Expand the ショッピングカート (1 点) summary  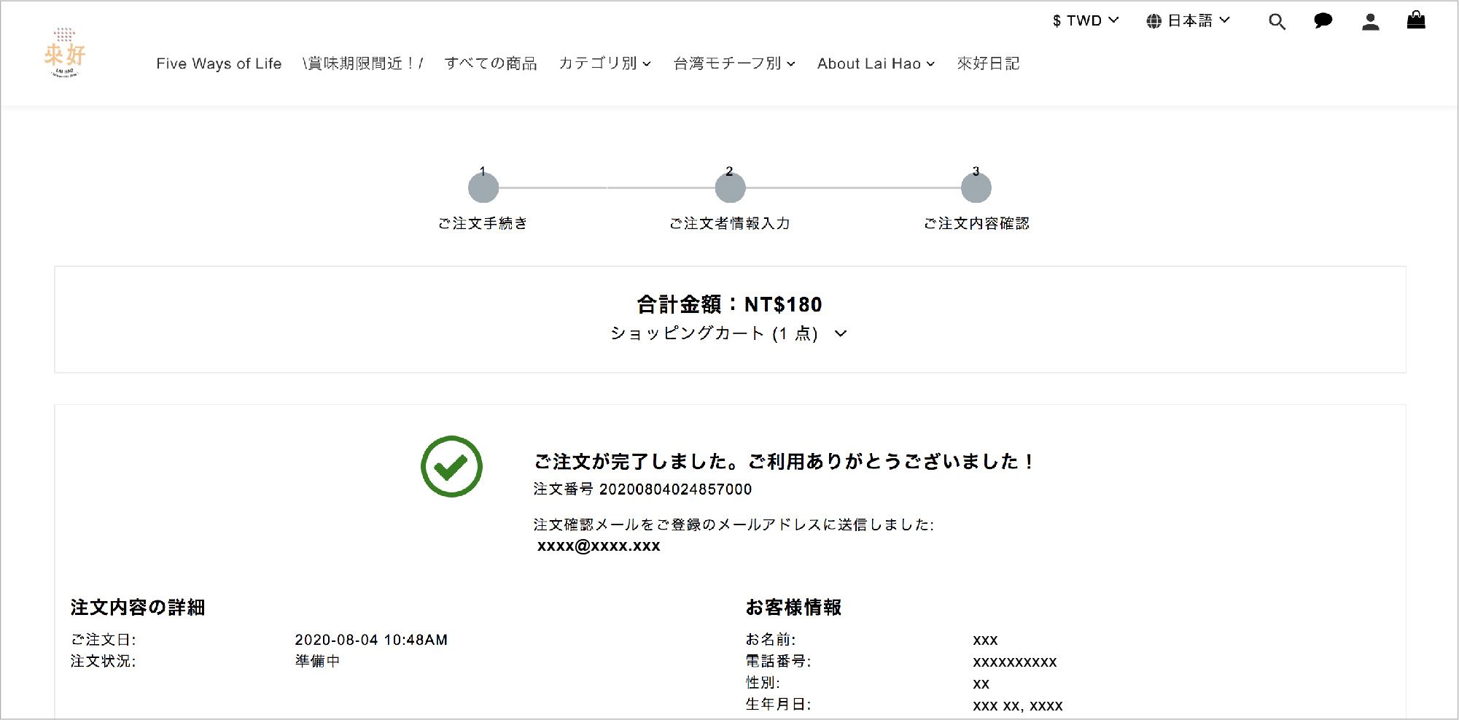click(x=728, y=333)
